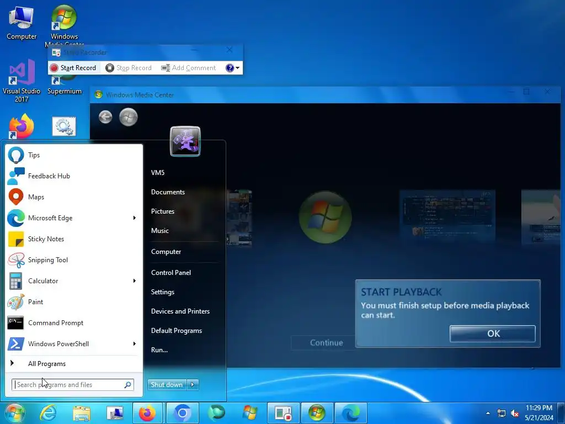The width and height of the screenshot is (565, 424).
Task: Open Pictures from Start menu
Action: [x=163, y=211]
